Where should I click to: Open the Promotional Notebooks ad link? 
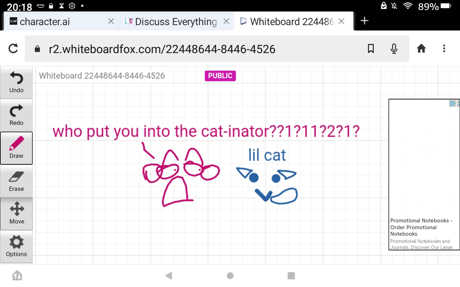(x=421, y=227)
